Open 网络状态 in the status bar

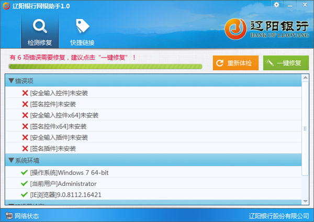point(27,216)
